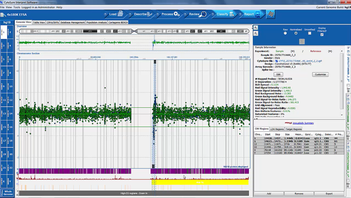Toggle first sample visibility checkbox in strip
The height and width of the screenshot is (198, 351).
[x=348, y=48]
